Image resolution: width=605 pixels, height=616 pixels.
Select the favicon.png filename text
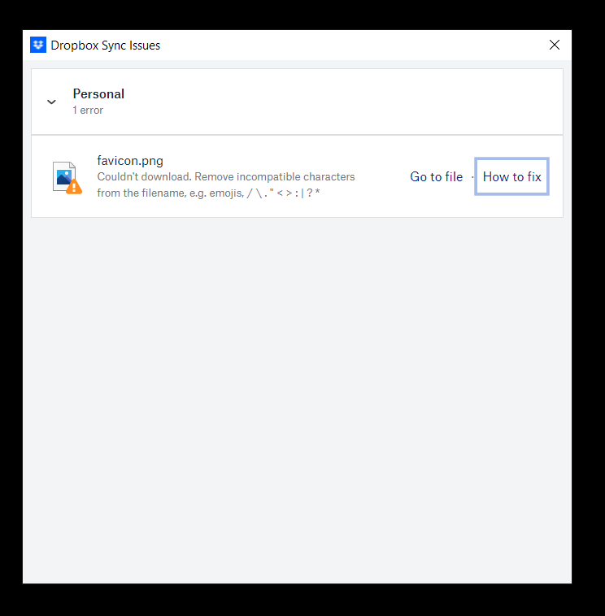(130, 160)
